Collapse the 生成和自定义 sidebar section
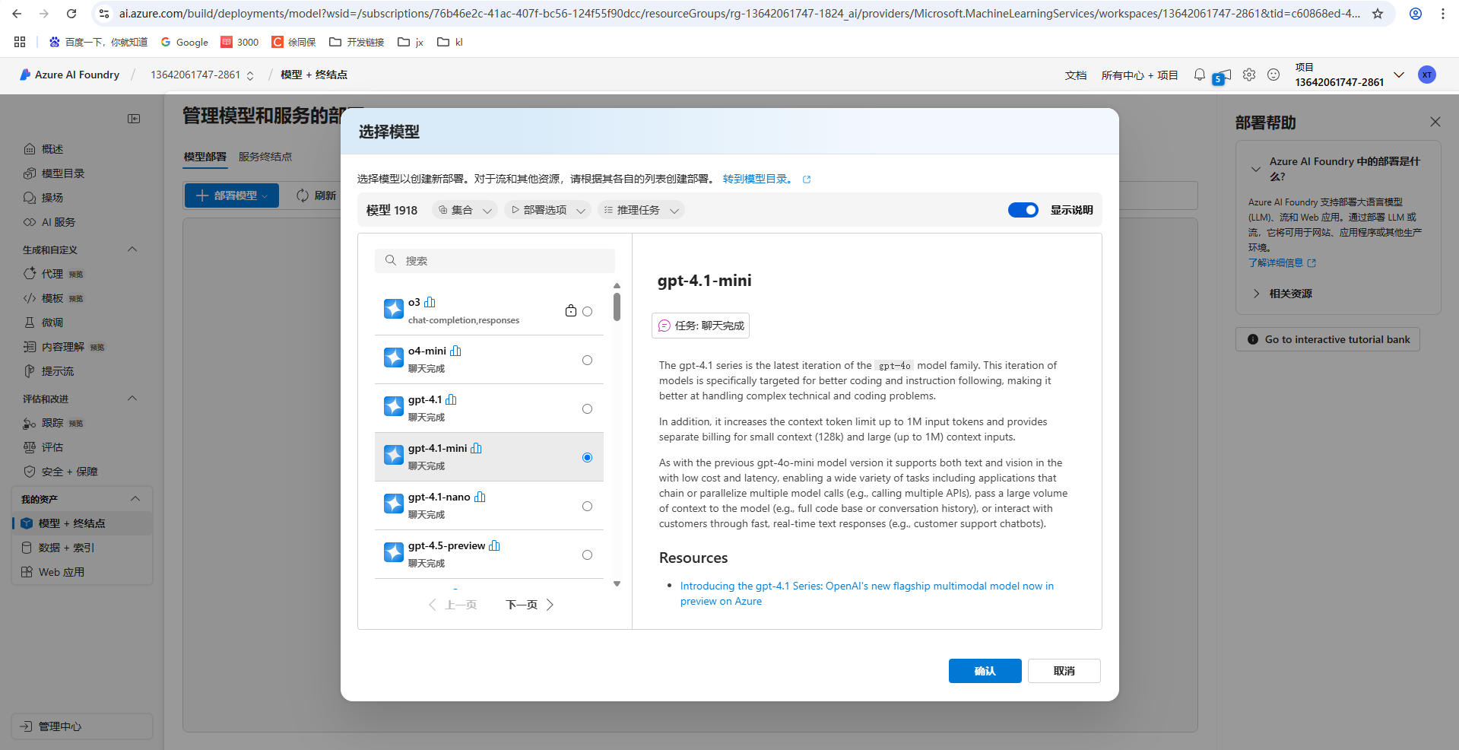Screen dimensions: 1459x750 (x=132, y=249)
